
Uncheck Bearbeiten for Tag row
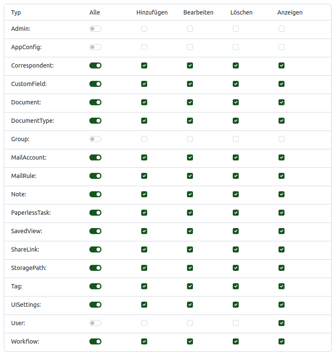(190, 286)
